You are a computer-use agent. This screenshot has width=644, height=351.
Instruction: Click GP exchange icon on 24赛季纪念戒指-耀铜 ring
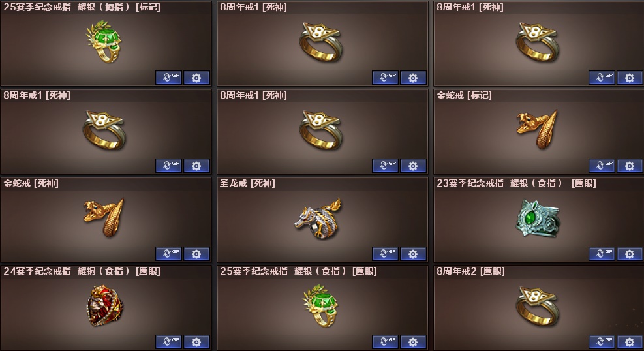pos(169,342)
